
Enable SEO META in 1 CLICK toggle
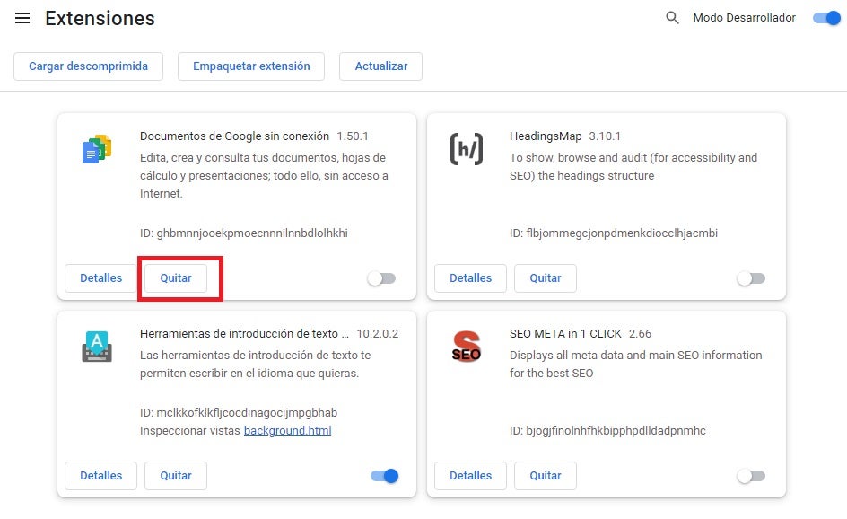click(751, 476)
